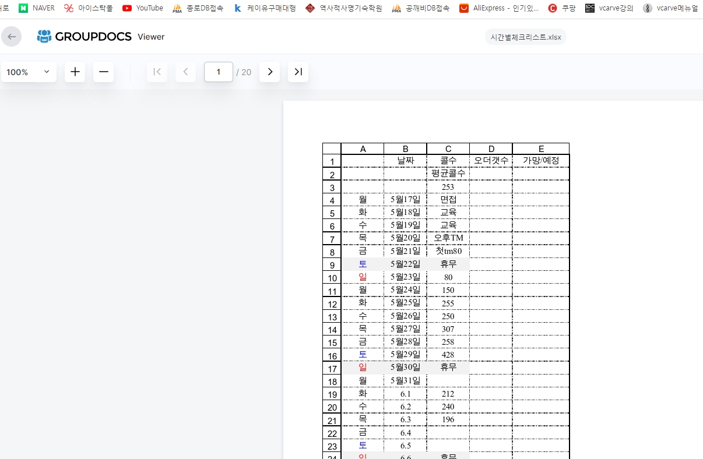Click the 시간별체크리스트.xlsx file name
Screen dimensions: 703x459
click(x=526, y=37)
